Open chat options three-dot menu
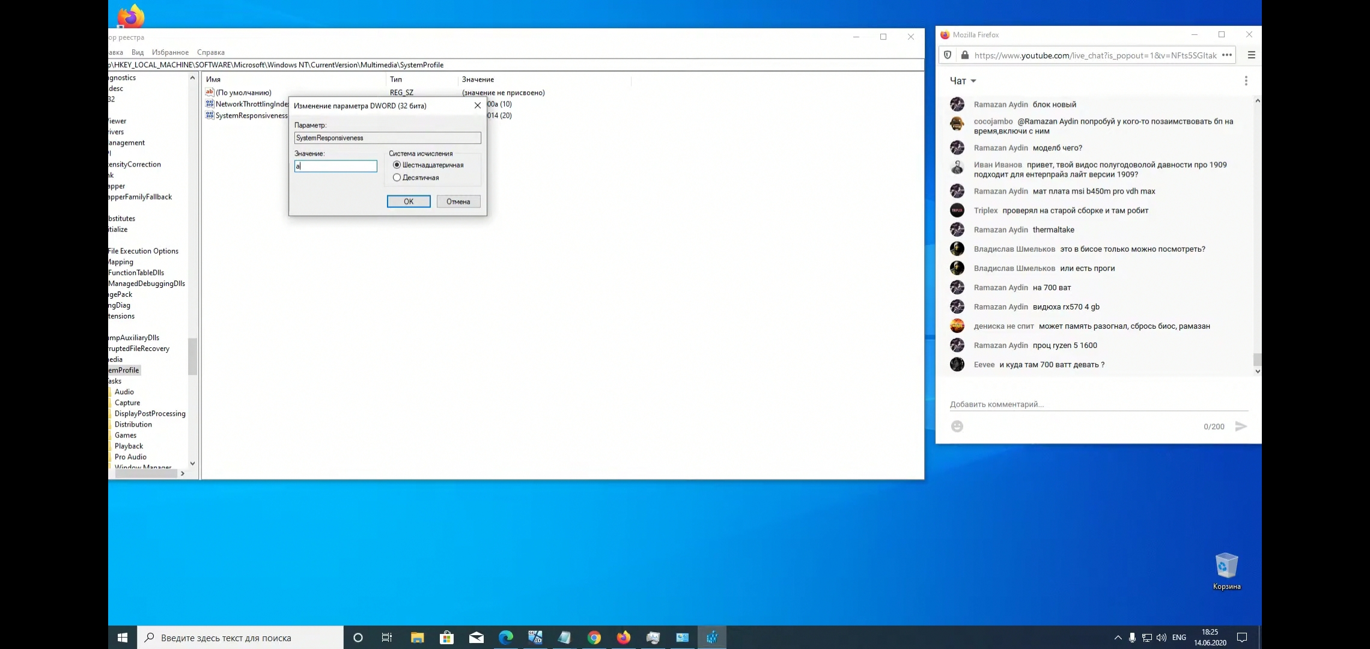Image resolution: width=1370 pixels, height=649 pixels. pos(1246,81)
